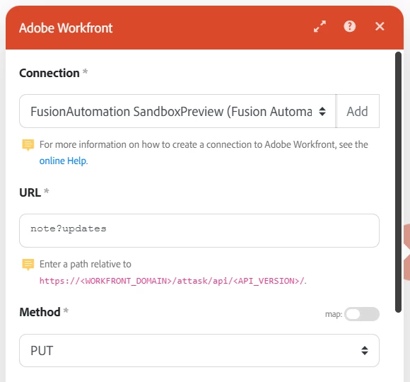Click the Method field label
The height and width of the screenshot is (382, 410).
pos(40,312)
